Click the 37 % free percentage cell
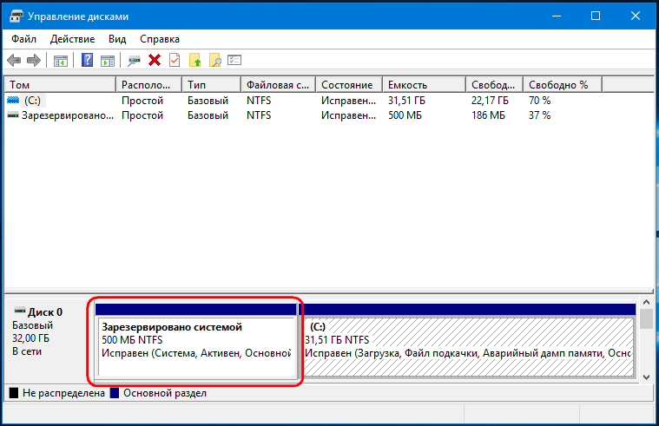 [x=539, y=115]
